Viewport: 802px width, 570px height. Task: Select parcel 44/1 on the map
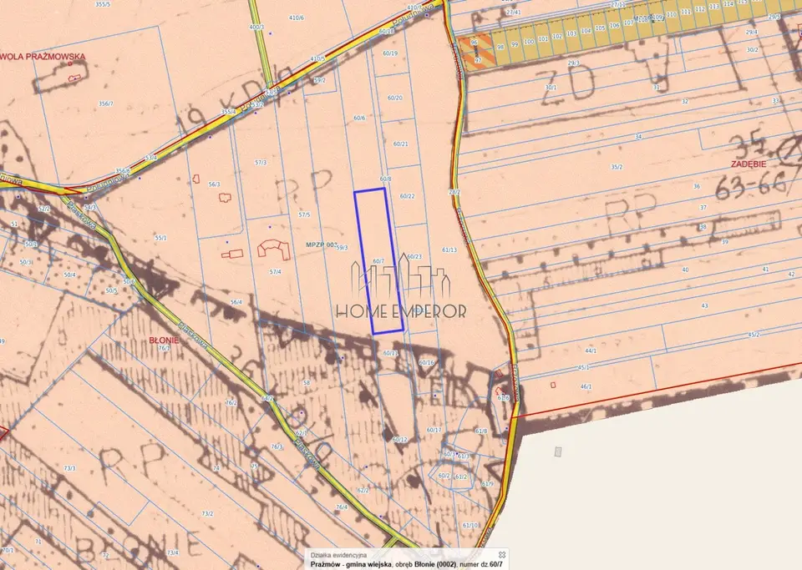tap(591, 351)
